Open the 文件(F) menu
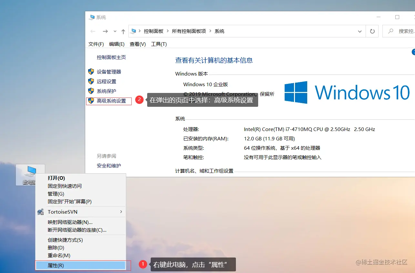 [x=96, y=44]
